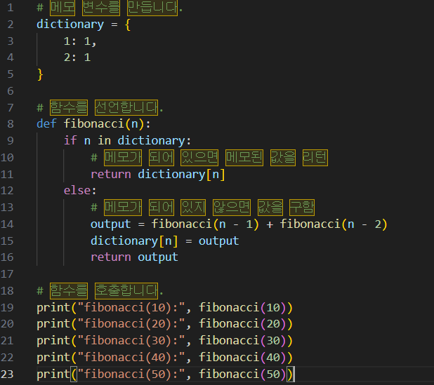This screenshot has width=434, height=385.
Task: Click the comment '메모 변수를 만듭니다' on line 1
Action: point(114,8)
